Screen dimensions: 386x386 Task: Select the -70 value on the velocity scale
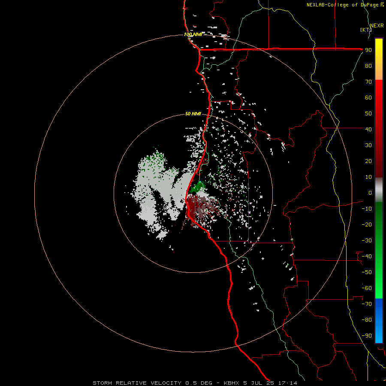tap(367, 304)
